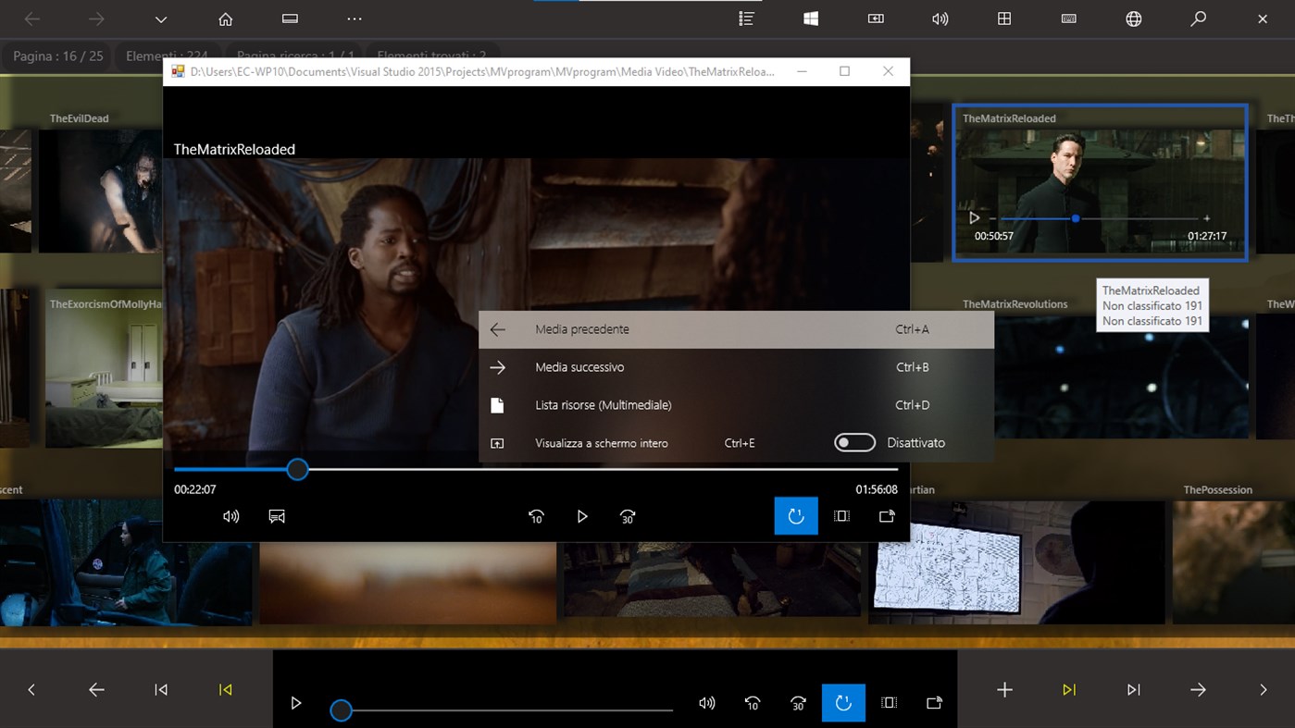Click the home icon in top bar
This screenshot has height=728, width=1295.
(225, 19)
